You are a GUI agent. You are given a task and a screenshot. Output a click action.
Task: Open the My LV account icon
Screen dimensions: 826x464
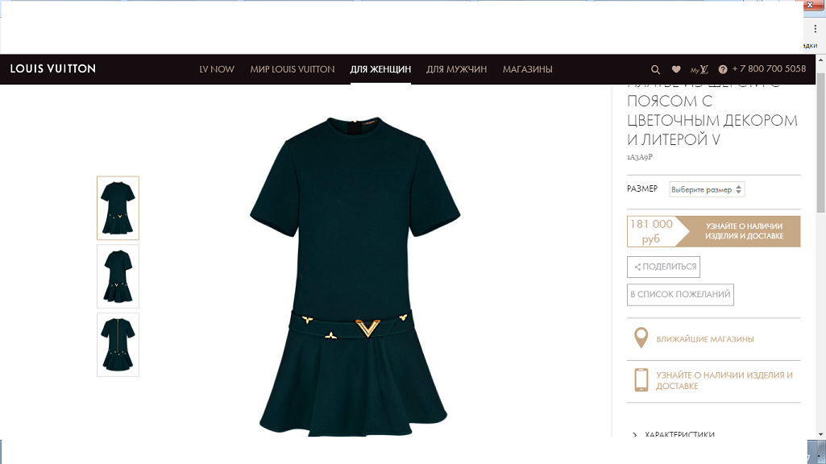pos(699,69)
